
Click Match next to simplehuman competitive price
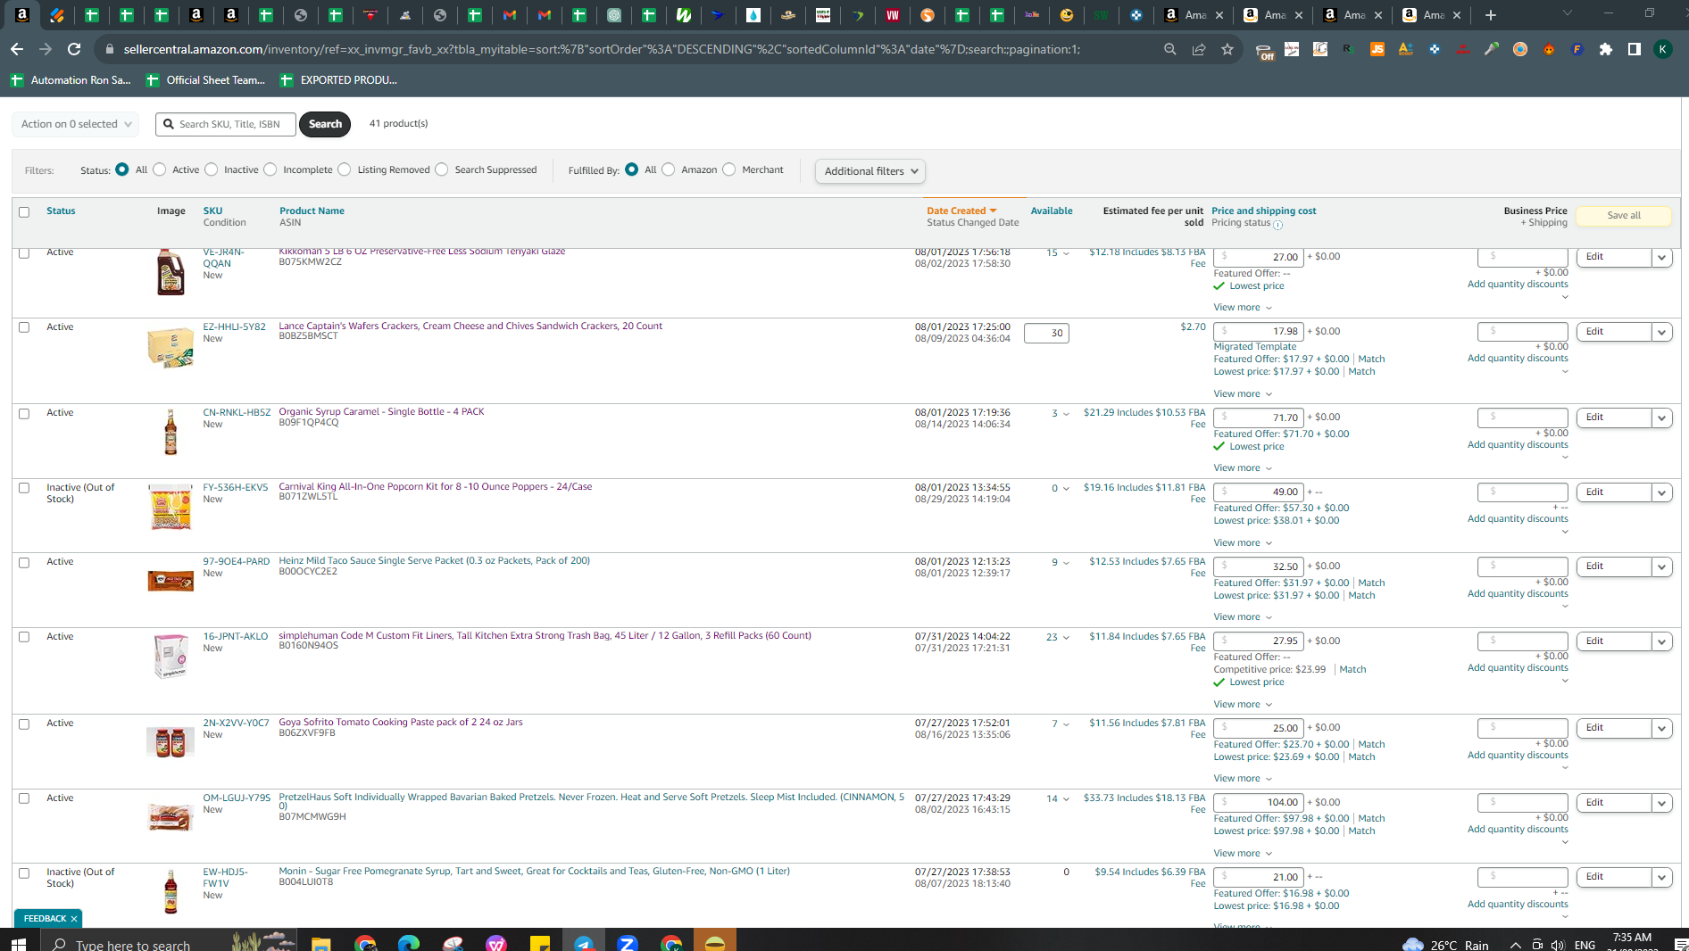tap(1352, 670)
